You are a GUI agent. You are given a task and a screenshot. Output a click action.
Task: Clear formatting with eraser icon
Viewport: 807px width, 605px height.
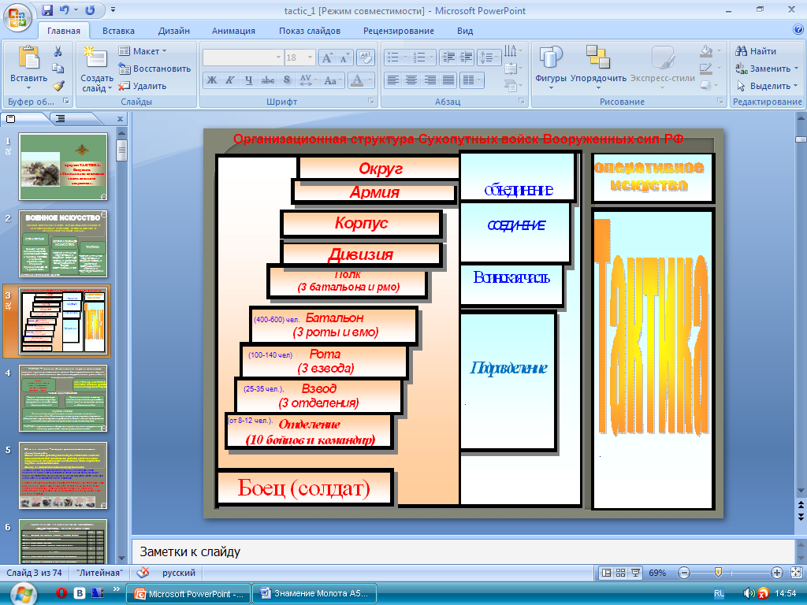365,58
